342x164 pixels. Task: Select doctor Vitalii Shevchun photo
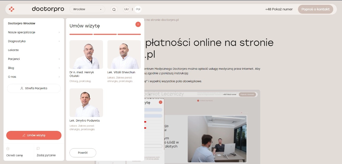(124, 54)
